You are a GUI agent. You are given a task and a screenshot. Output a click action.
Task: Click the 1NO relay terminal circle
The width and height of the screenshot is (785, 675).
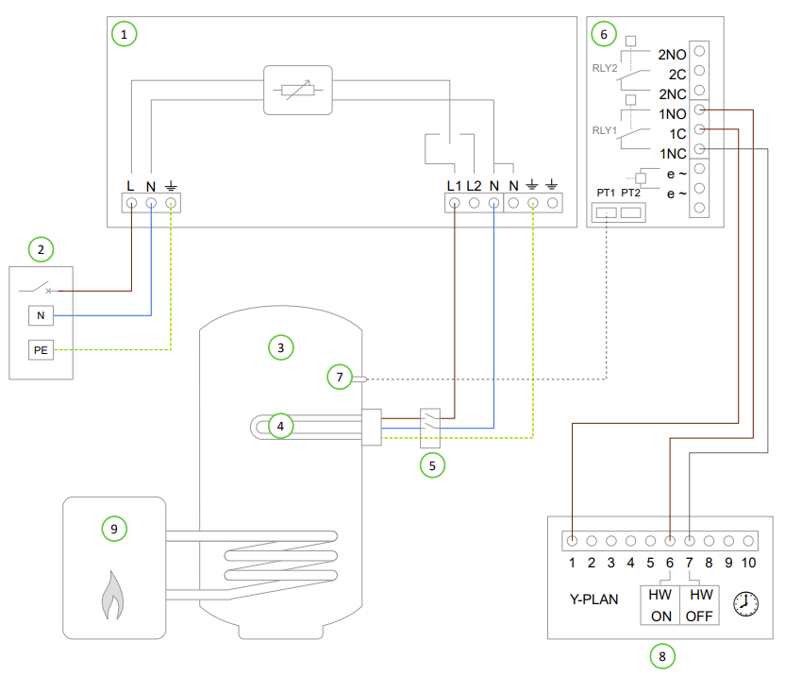point(699,110)
